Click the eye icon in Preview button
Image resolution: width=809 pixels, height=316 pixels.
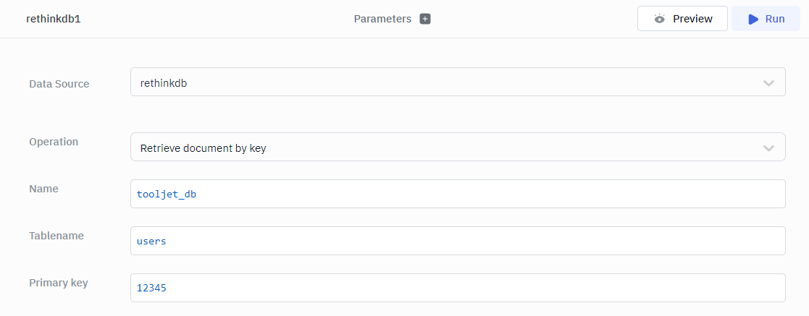pyautogui.click(x=659, y=19)
